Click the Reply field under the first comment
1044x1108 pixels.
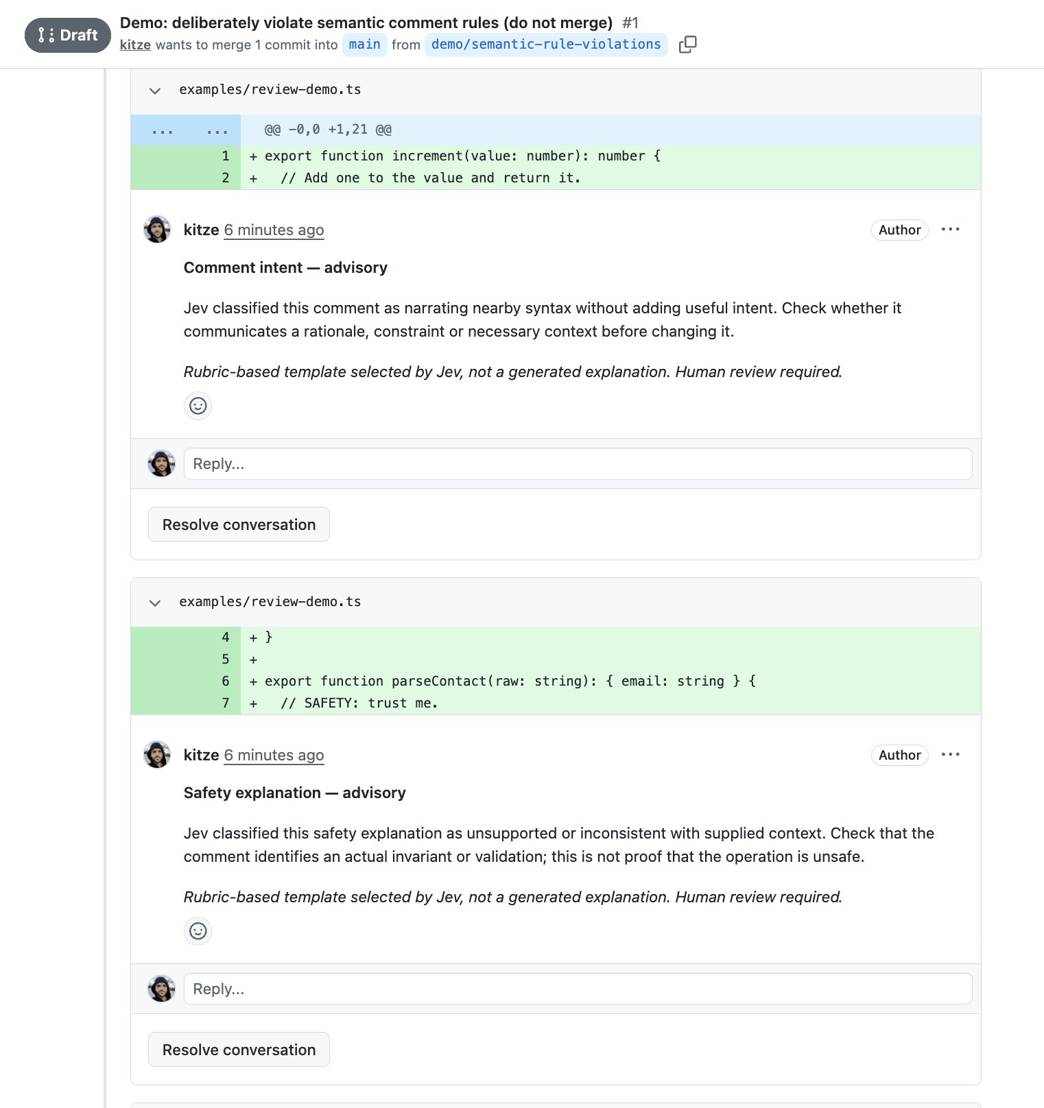(578, 464)
